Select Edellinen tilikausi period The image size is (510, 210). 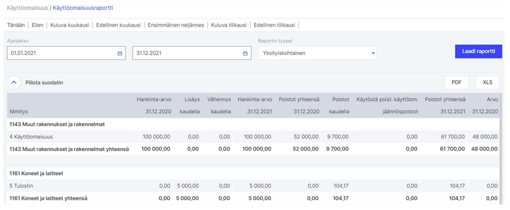coord(275,25)
